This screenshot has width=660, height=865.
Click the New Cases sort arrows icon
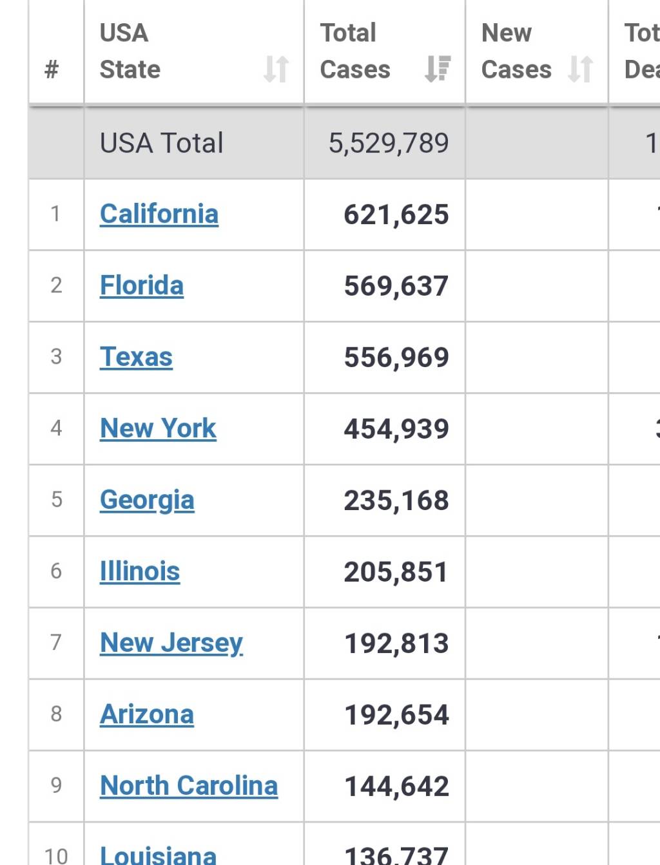(580, 69)
